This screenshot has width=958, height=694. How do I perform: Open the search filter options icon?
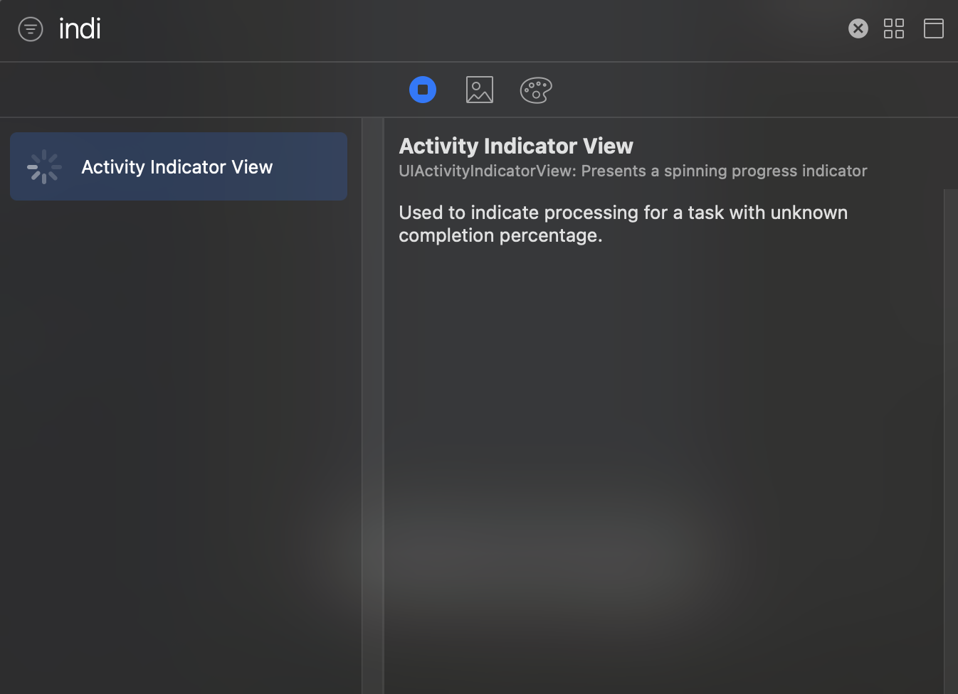pos(30,28)
